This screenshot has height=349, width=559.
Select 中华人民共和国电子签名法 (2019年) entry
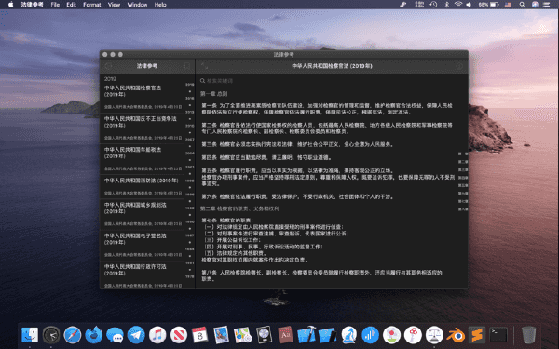pyautogui.click(x=143, y=245)
